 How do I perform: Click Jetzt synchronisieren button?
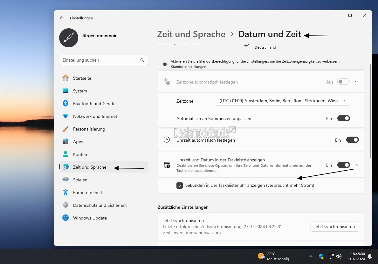click(x=334, y=227)
